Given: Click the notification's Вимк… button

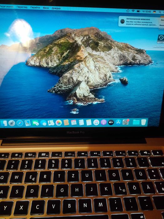Looking at the screenshot, I should [x=161, y=25].
